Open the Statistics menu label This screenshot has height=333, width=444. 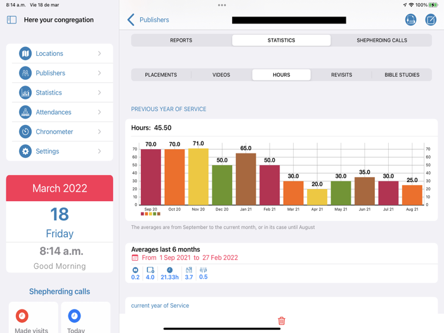[x=49, y=93]
